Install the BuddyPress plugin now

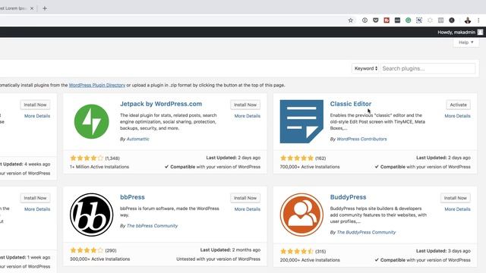456,198
